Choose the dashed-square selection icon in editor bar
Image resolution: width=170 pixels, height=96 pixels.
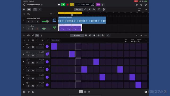pos(108,35)
